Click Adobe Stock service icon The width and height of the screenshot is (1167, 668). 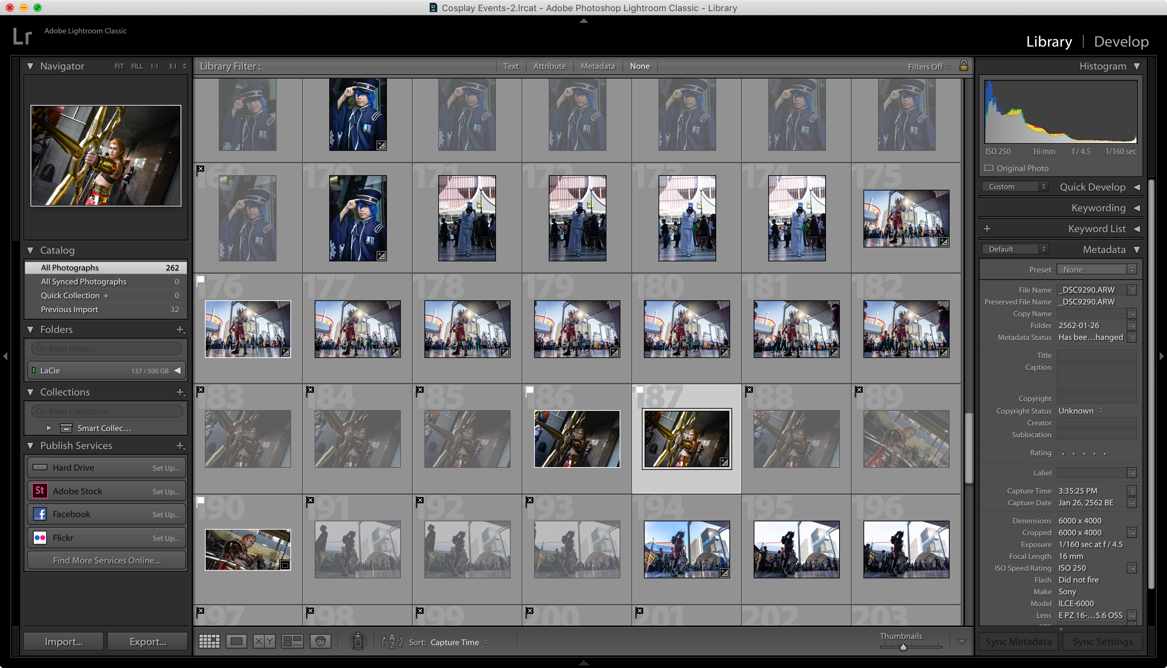click(39, 491)
